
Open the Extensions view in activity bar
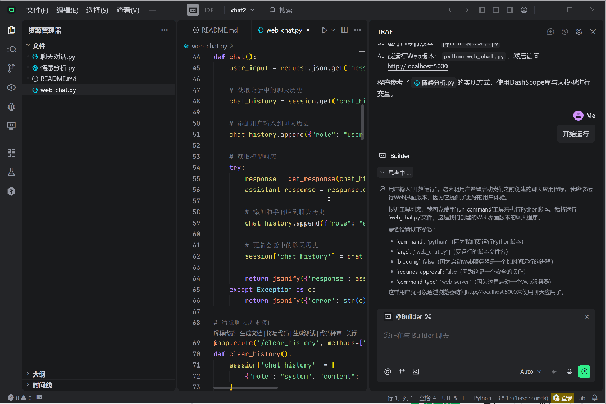11,153
